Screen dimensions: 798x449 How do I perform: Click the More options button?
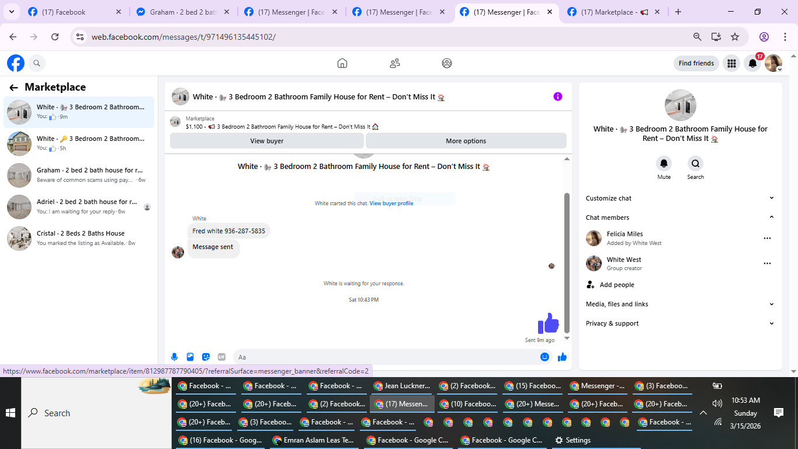pos(466,141)
